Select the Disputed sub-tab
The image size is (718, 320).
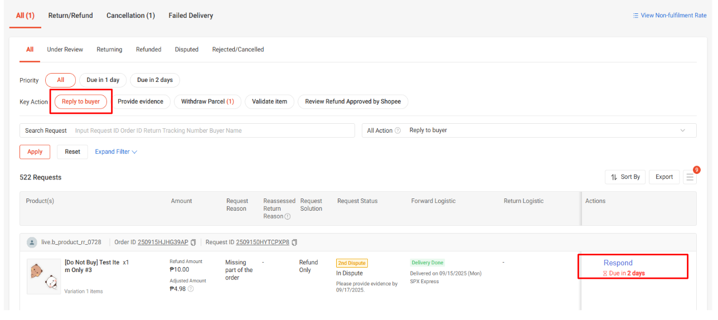(187, 50)
